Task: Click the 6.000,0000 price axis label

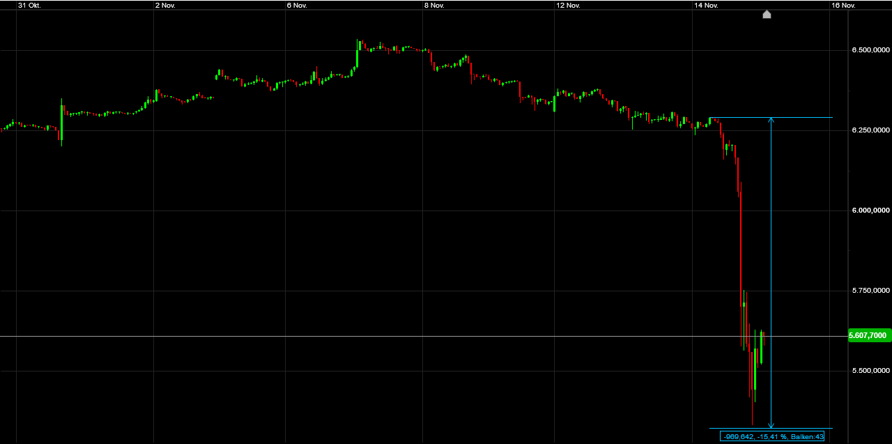Action: (870, 210)
